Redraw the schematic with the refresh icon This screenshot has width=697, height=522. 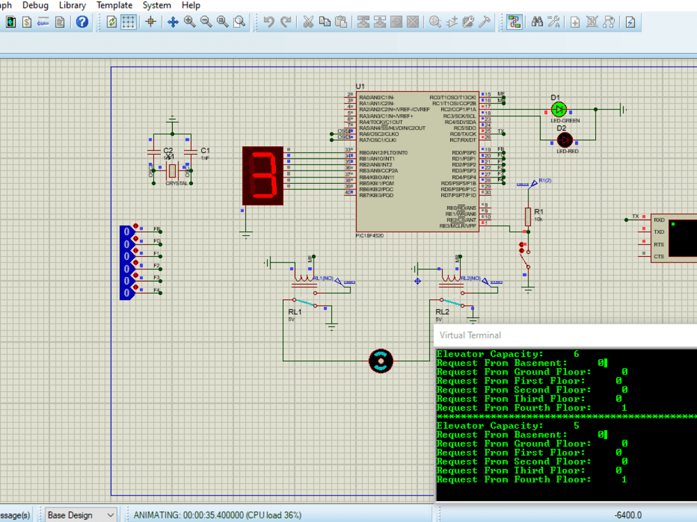113,22
